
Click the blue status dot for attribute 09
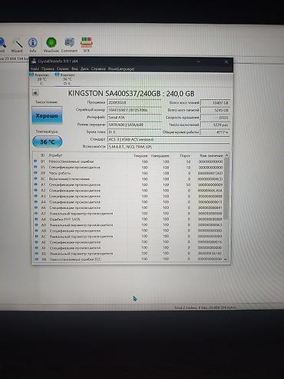35,173
